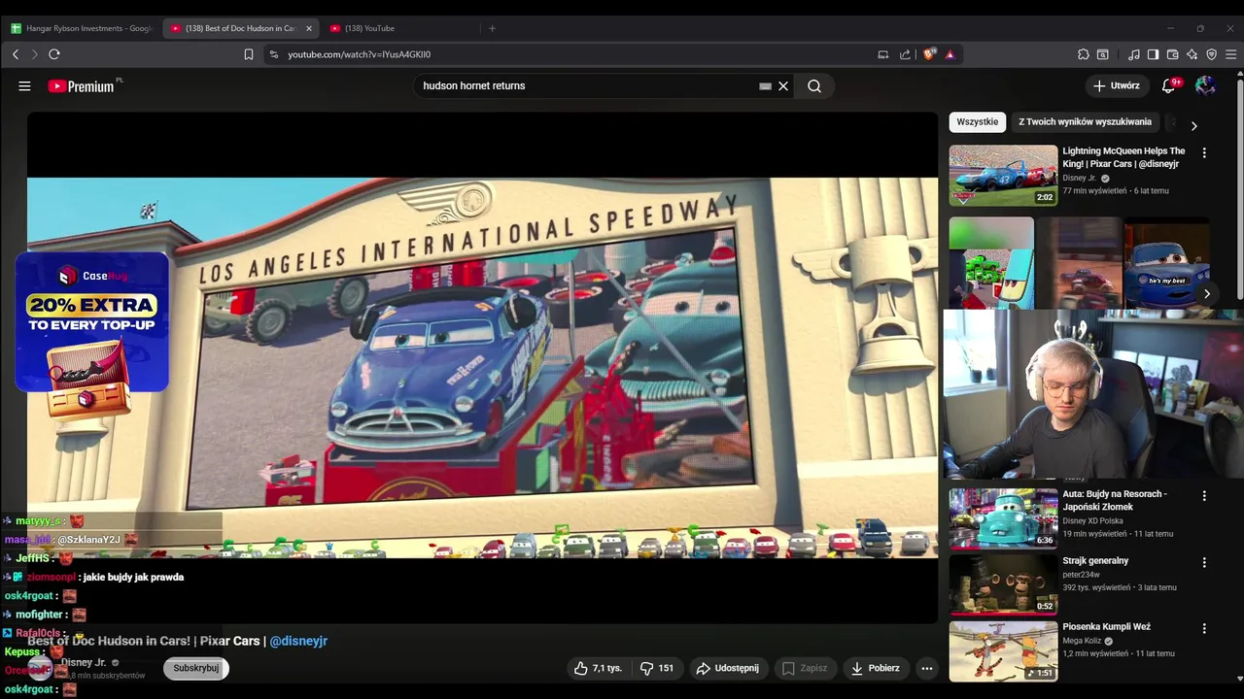
Task: Open Brave Shields lion icon
Action: coord(929,54)
